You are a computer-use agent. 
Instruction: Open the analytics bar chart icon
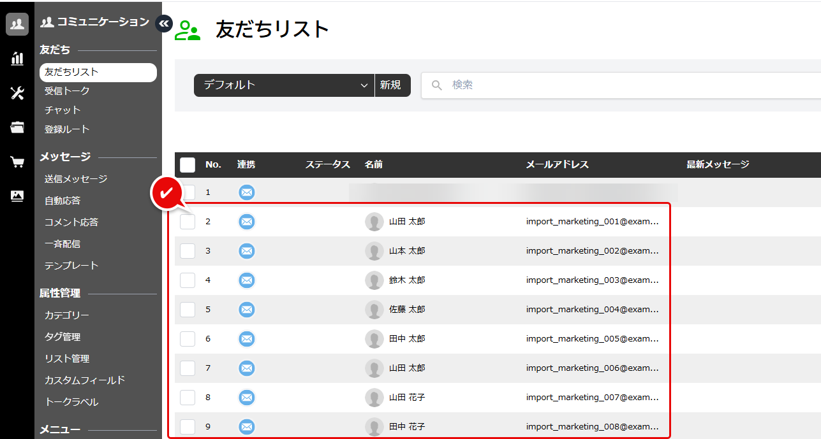[x=17, y=59]
